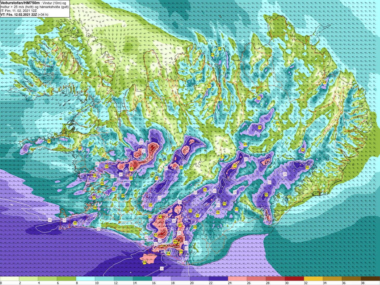Select the salmon 26–28 legend swatch
Viewport: 380px width, 285px height.
pyautogui.click(x=256, y=279)
